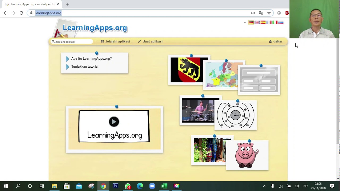Open the pink pig thumbnail

coord(247,155)
